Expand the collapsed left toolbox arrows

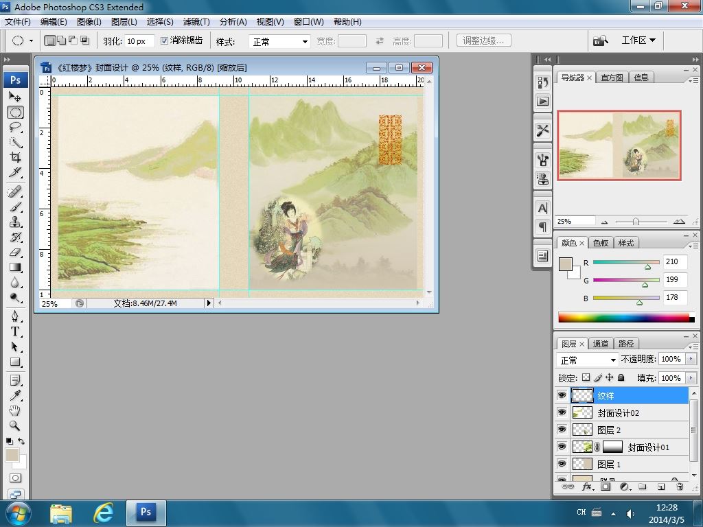point(7,59)
